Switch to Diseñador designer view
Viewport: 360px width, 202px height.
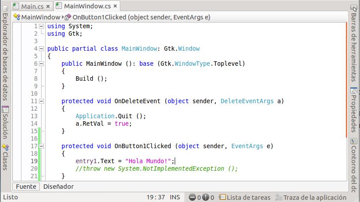pyautogui.click(x=58, y=187)
